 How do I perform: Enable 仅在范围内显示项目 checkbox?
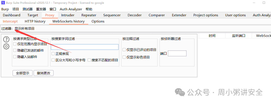coord(15,44)
